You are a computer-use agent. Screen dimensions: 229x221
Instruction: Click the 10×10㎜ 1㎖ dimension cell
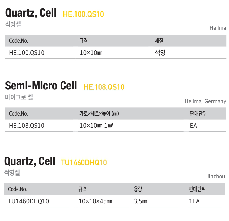pos(96,126)
